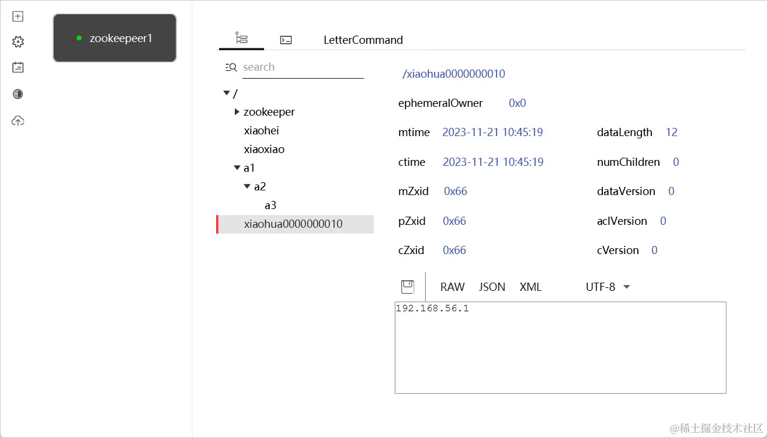This screenshot has height=438, width=767.
Task: Open the log calendar icon in sidebar
Action: point(18,67)
